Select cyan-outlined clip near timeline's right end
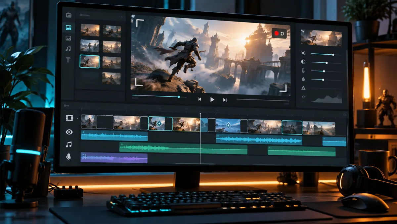The image size is (397, 224). pos(292,127)
